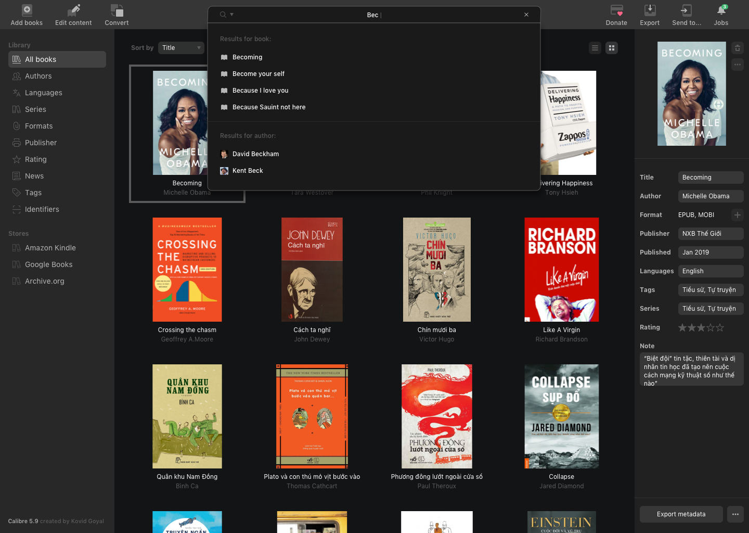Open Authors in the sidebar

tap(57, 76)
